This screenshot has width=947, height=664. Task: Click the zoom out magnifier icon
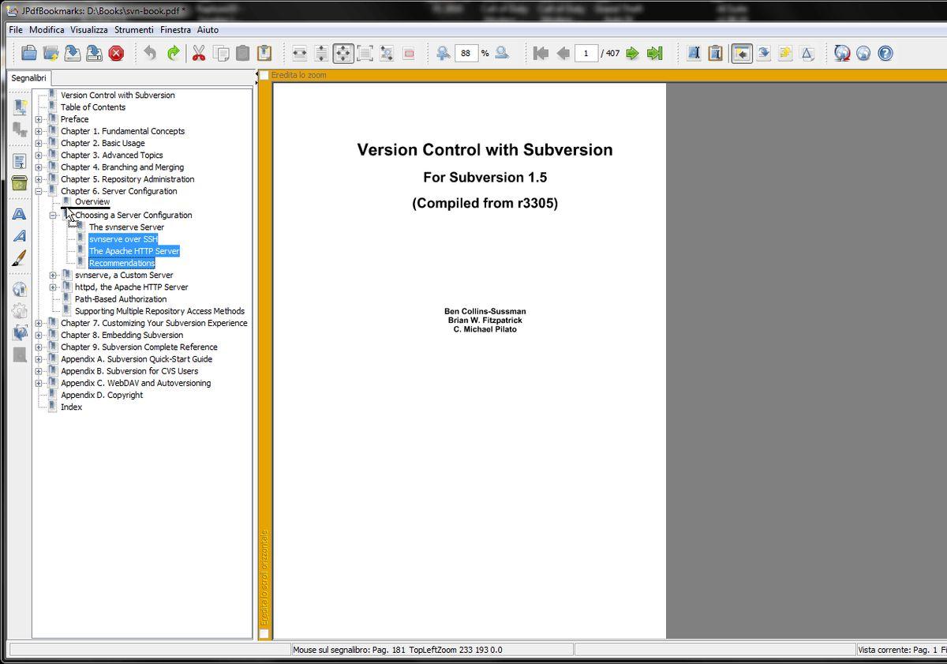(501, 53)
